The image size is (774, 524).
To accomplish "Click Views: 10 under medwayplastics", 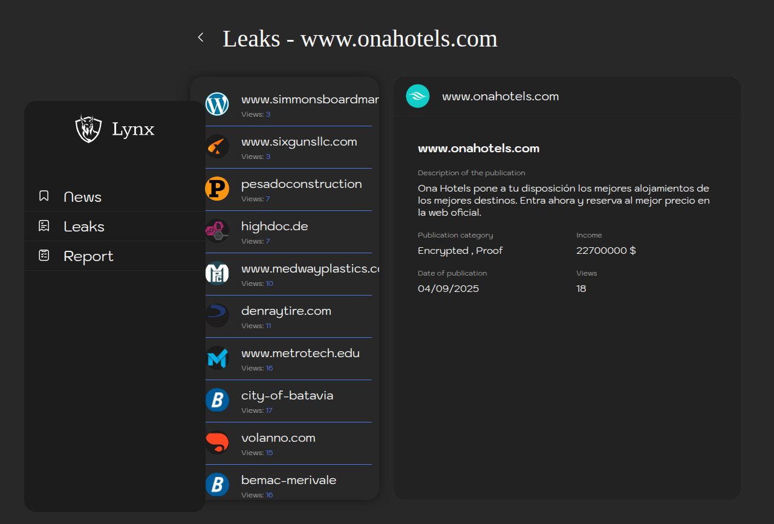I will pos(257,283).
